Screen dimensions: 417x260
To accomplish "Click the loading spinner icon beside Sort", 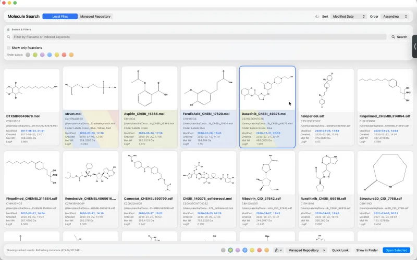I will 317,17.
